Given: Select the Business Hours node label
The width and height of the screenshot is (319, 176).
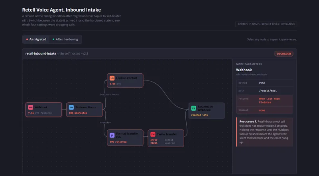Looking at the screenshot, I should 86,107.
